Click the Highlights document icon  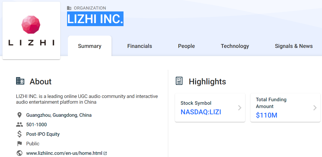click(179, 81)
